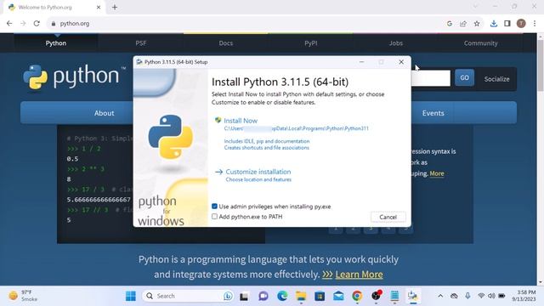Click the python.org search input field

coord(431,78)
